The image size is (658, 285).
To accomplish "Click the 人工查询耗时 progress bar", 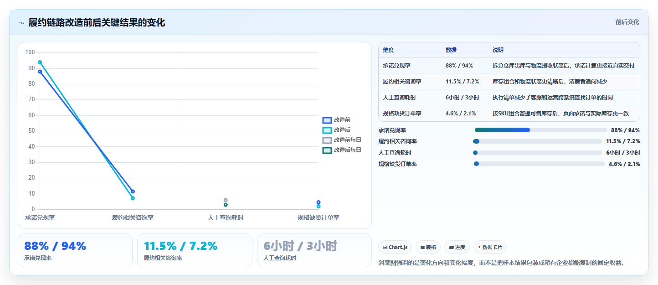I will (x=538, y=153).
